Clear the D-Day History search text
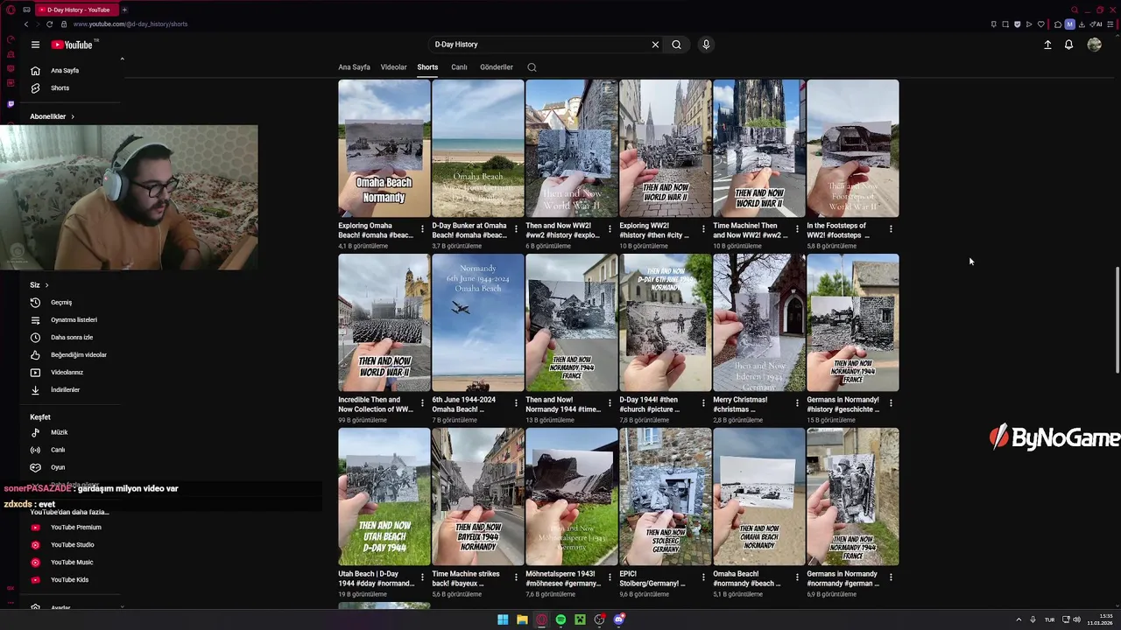The image size is (1121, 630). pos(655,45)
